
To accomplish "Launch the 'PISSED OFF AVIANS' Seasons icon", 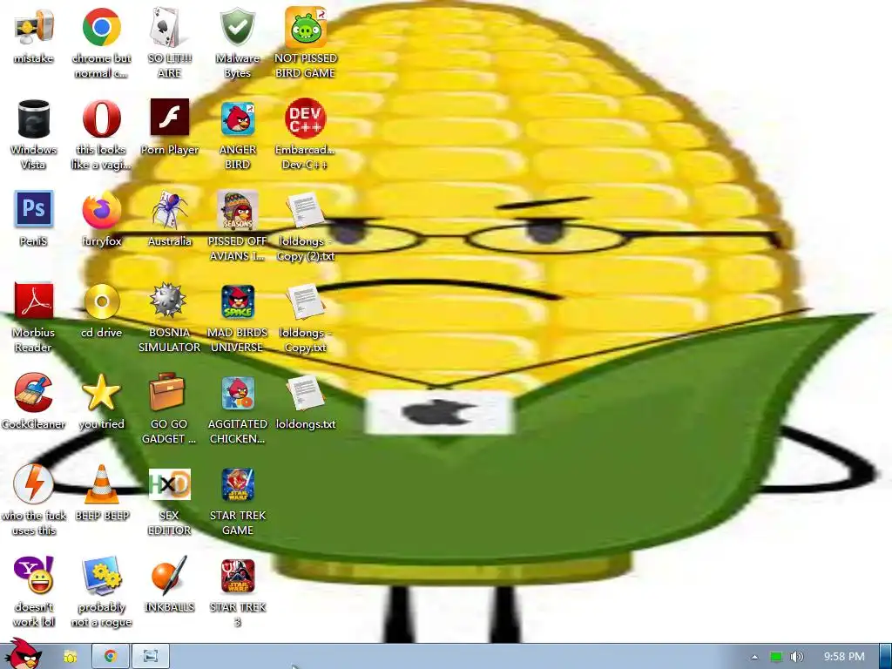I will point(237,210).
